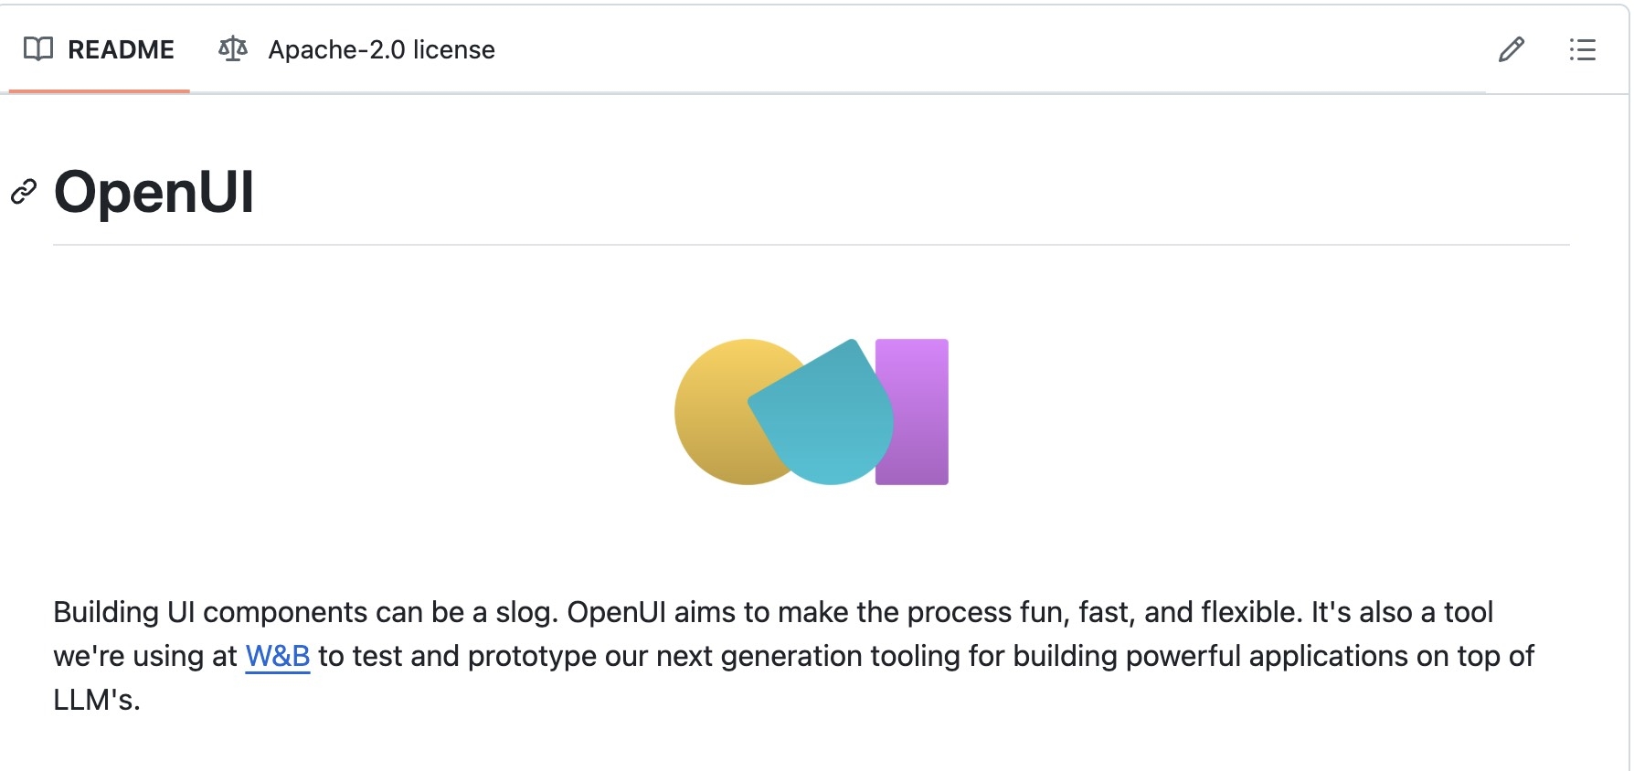Open the Apache-2.0 license tab label
1634x771 pixels.
coord(381,49)
